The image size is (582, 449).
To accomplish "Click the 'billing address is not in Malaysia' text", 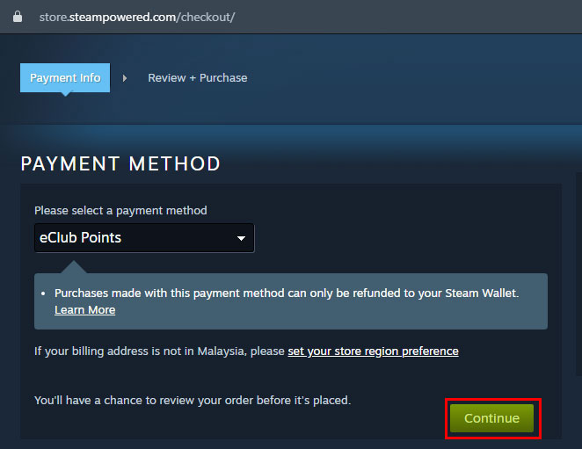I will [158, 351].
